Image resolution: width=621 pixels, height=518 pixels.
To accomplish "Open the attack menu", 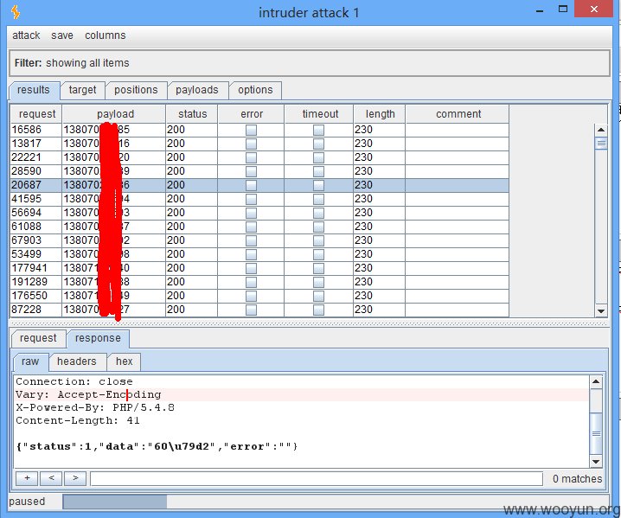I will 26,35.
